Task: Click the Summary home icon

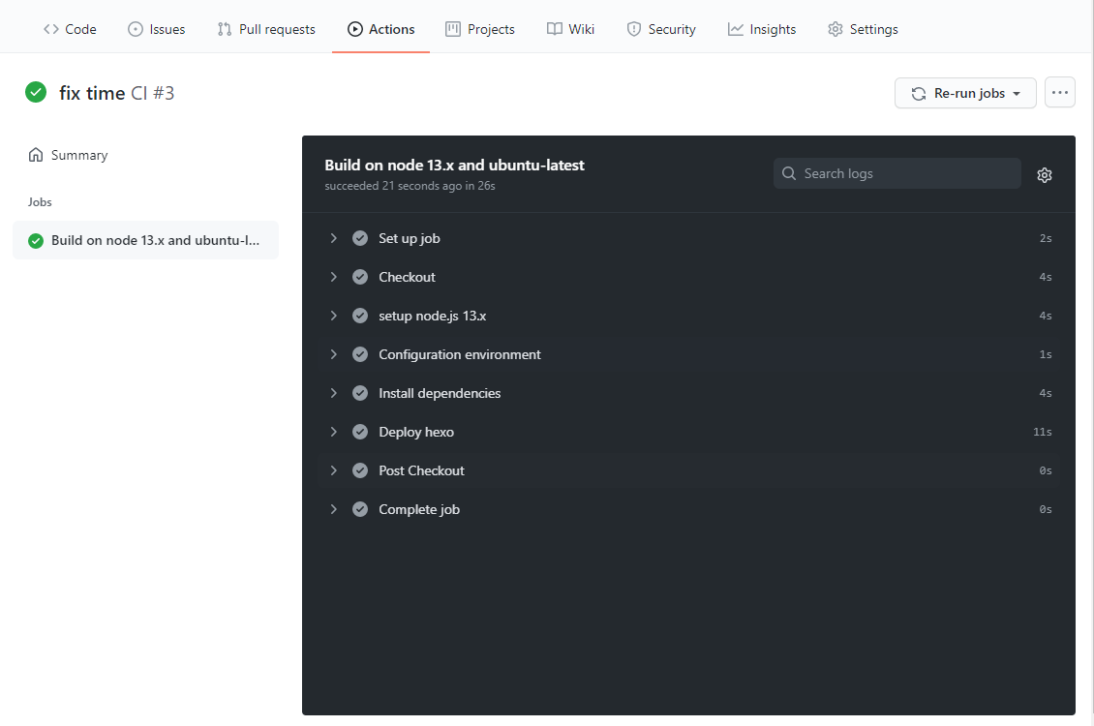Action: (x=36, y=155)
